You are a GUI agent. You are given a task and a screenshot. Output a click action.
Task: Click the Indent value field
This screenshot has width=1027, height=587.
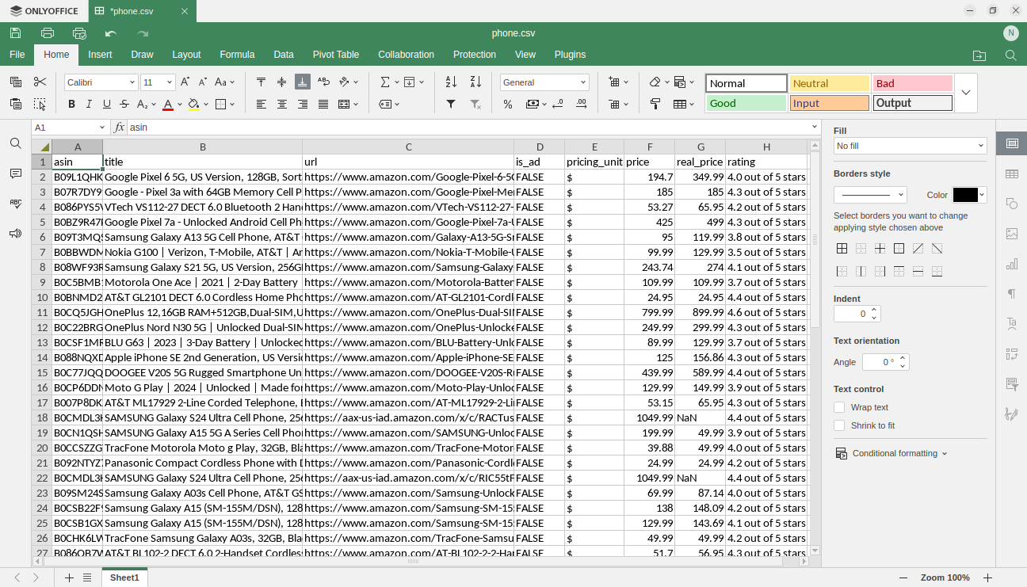[852, 314]
